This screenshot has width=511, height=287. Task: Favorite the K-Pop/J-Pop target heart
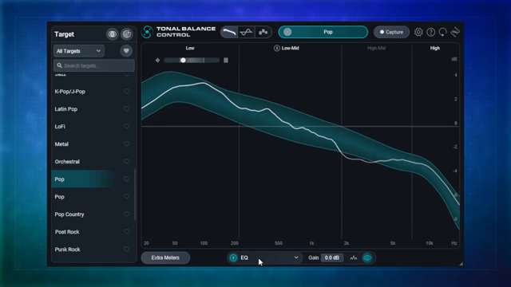(x=126, y=91)
